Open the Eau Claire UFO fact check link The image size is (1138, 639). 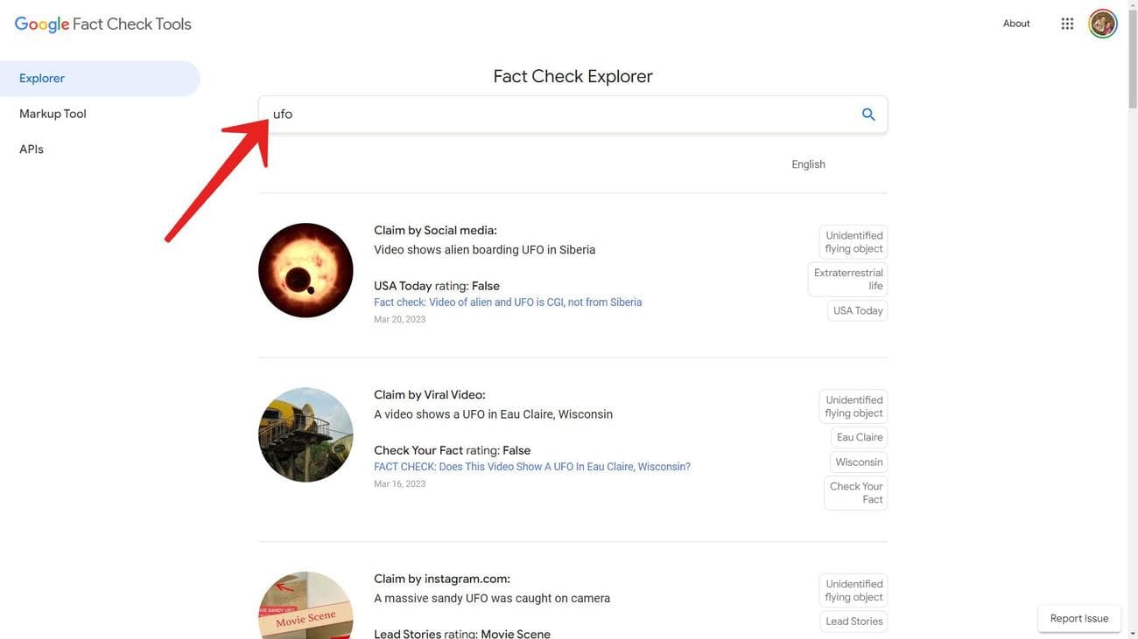point(531,465)
